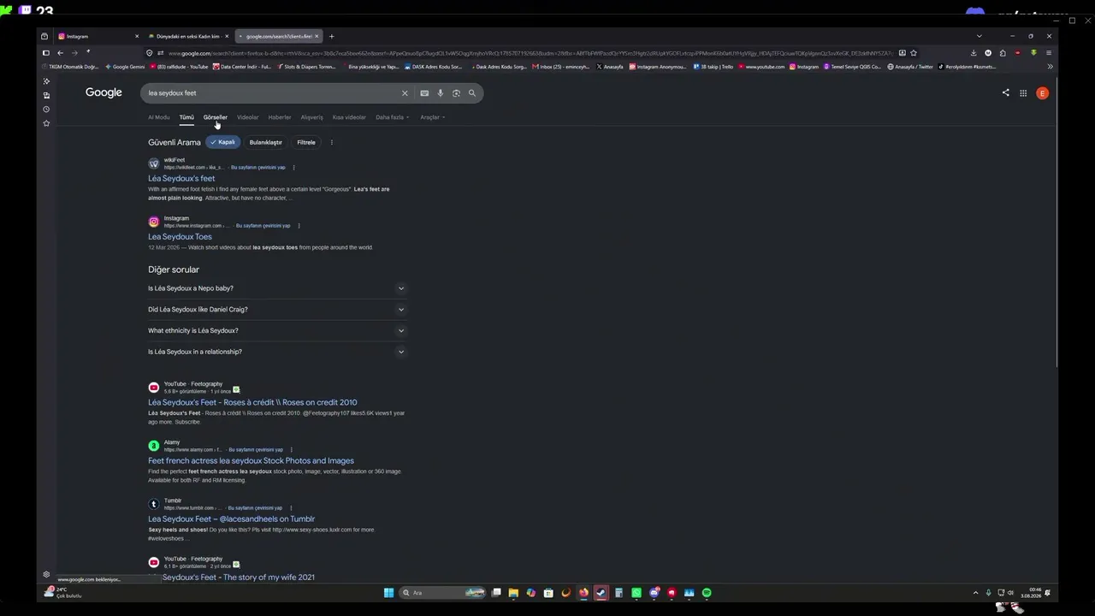Select the Filtrele safe search option

point(306,142)
